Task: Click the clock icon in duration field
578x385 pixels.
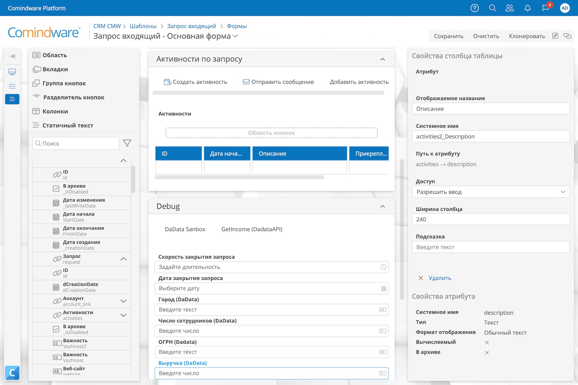Action: (x=383, y=267)
